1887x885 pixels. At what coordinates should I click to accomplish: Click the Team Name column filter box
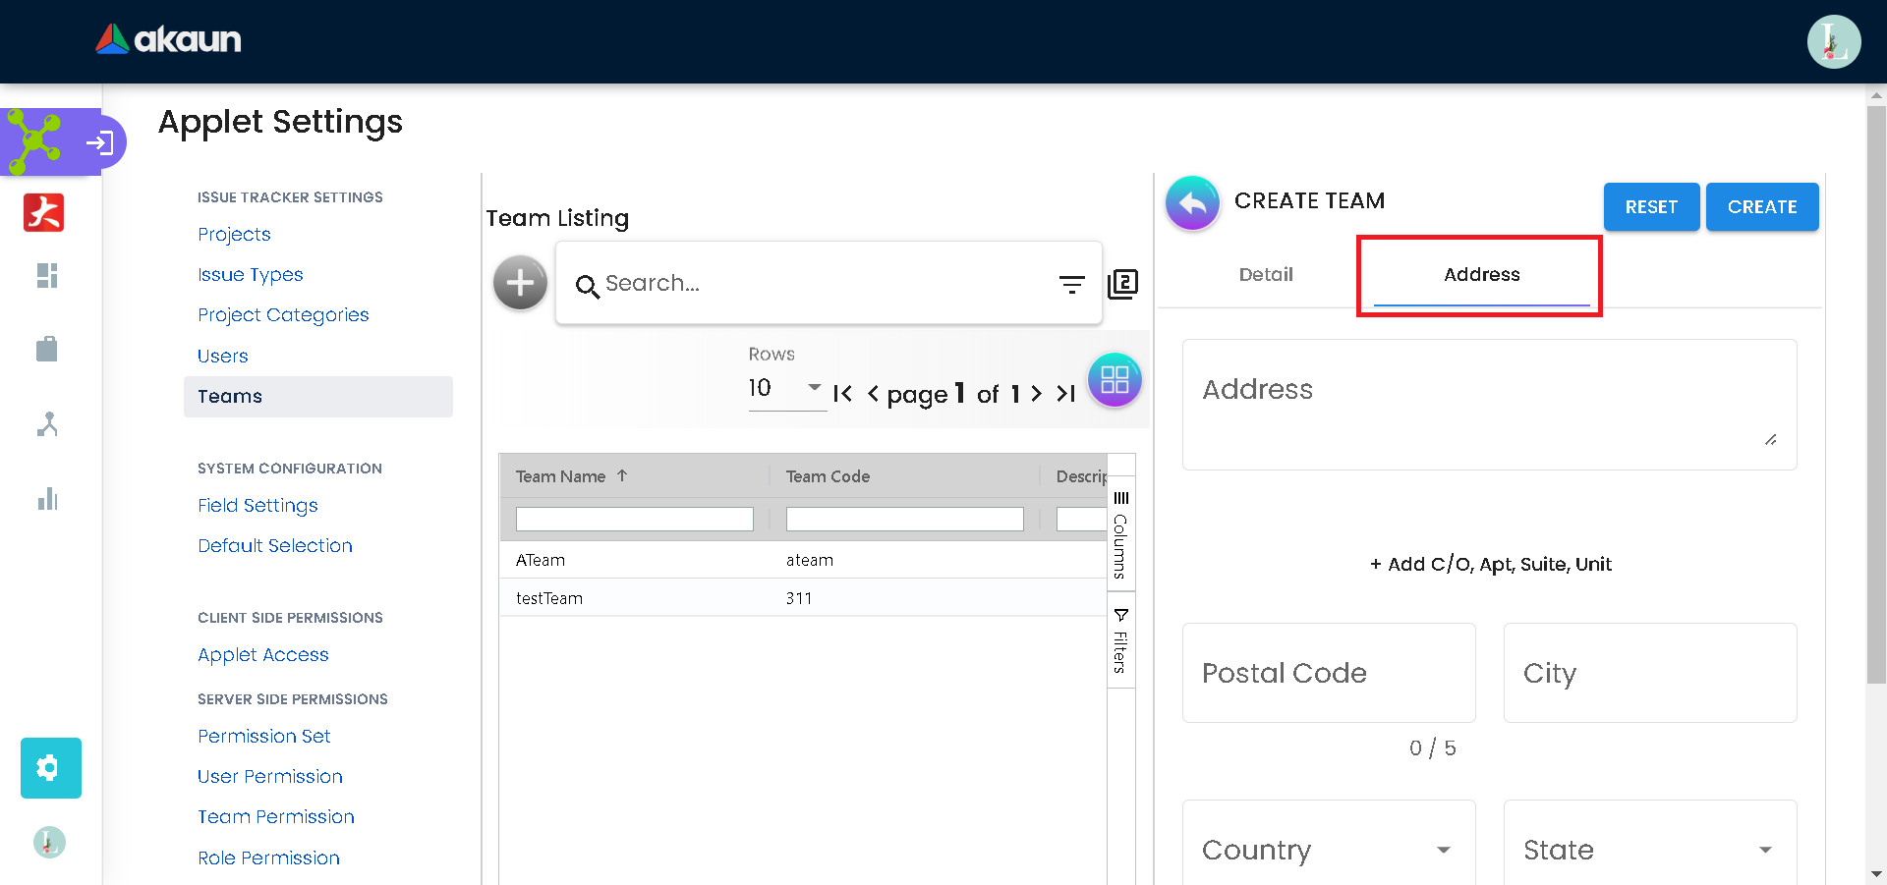[635, 520]
